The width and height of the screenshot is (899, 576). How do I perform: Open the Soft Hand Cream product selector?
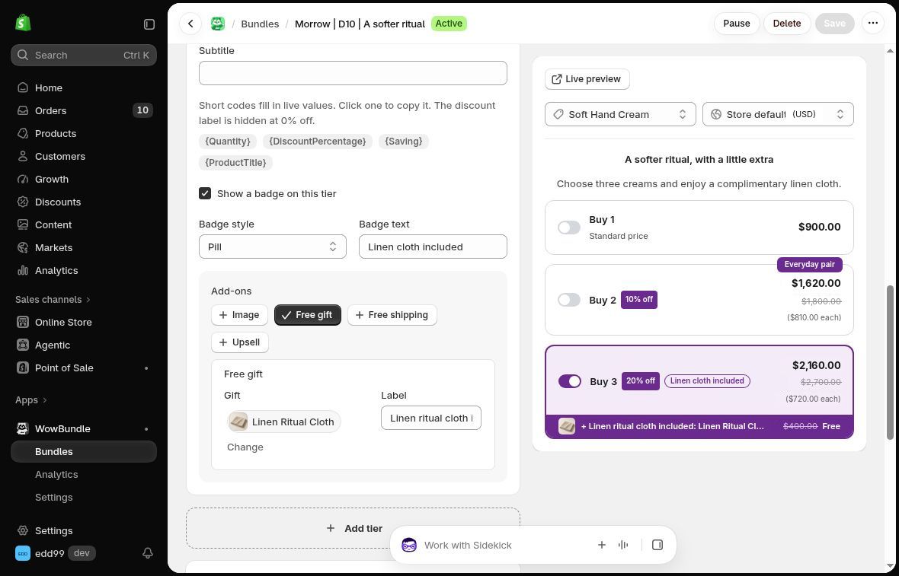(x=620, y=114)
